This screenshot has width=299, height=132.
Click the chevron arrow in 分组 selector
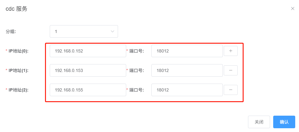(112, 31)
